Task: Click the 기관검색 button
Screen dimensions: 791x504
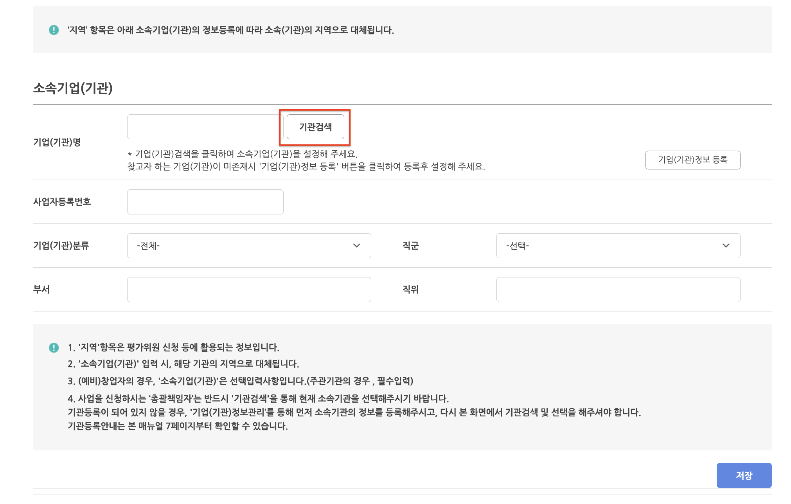Action: (x=315, y=127)
